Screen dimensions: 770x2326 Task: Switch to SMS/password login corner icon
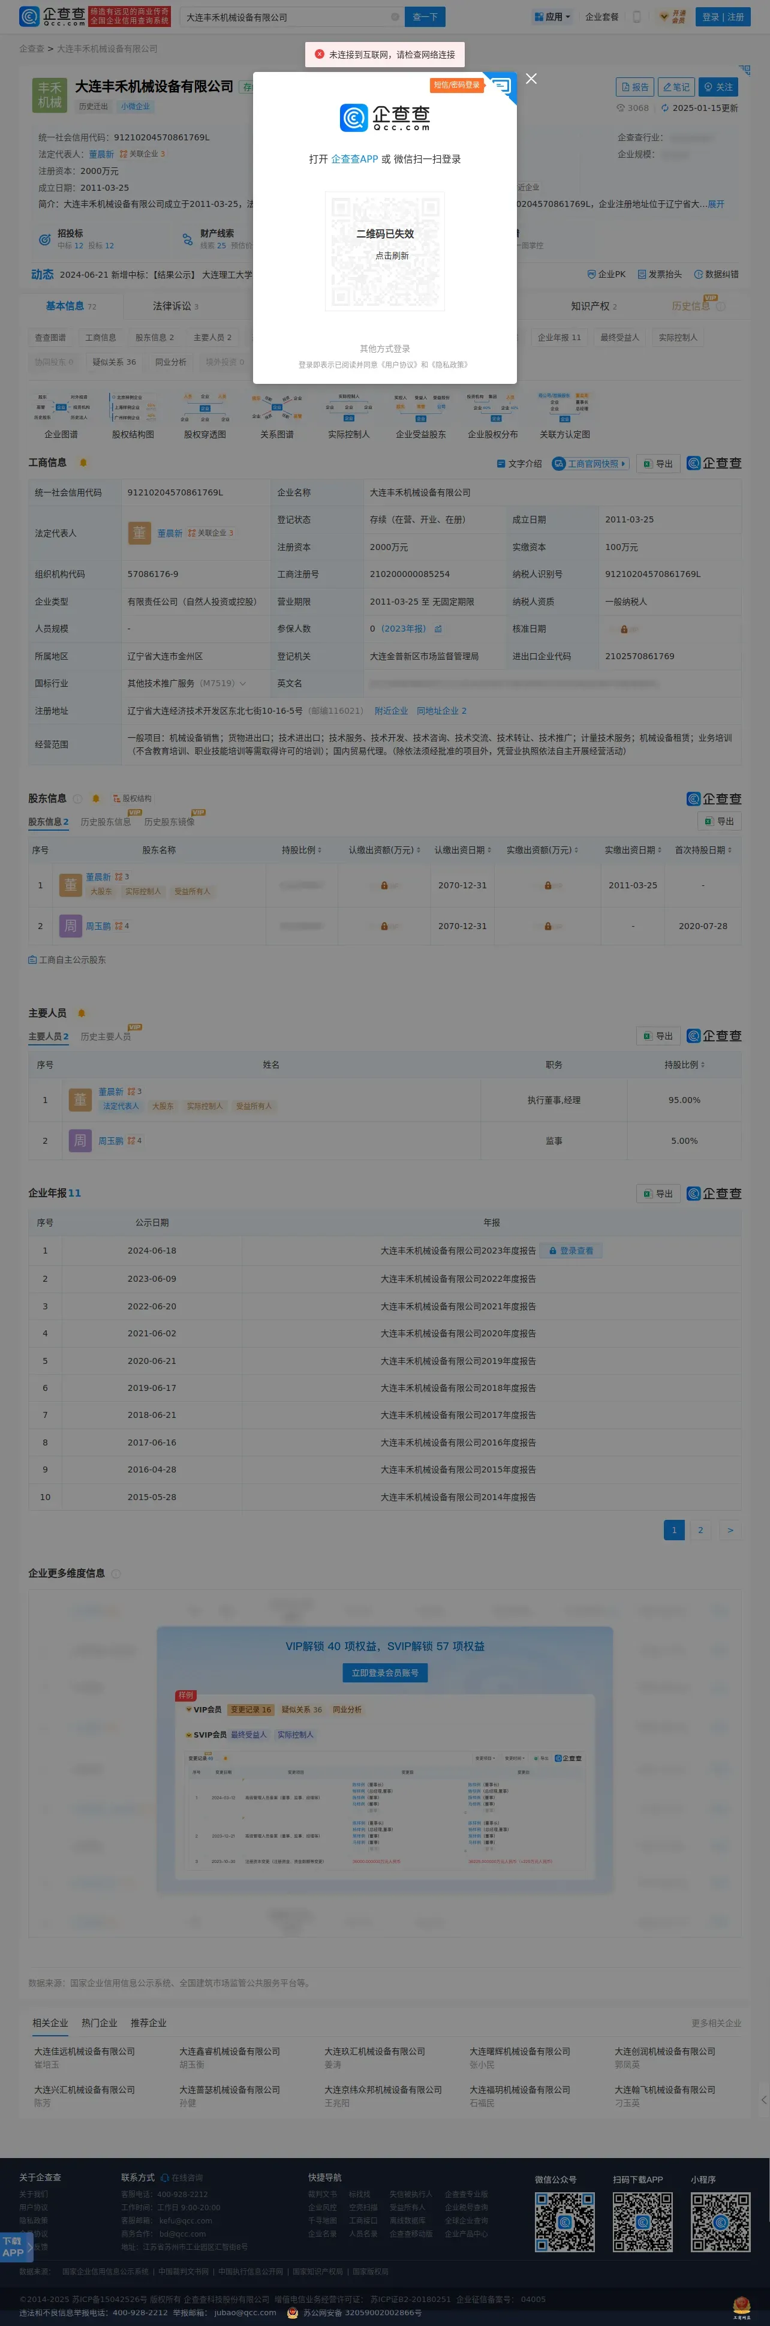(499, 88)
